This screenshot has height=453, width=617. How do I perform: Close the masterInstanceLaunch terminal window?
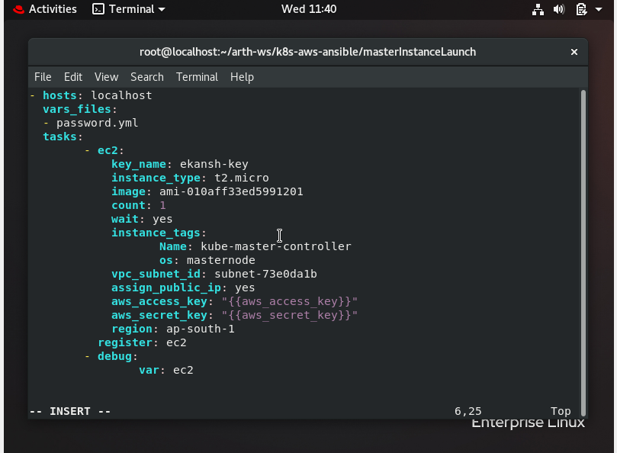click(574, 52)
